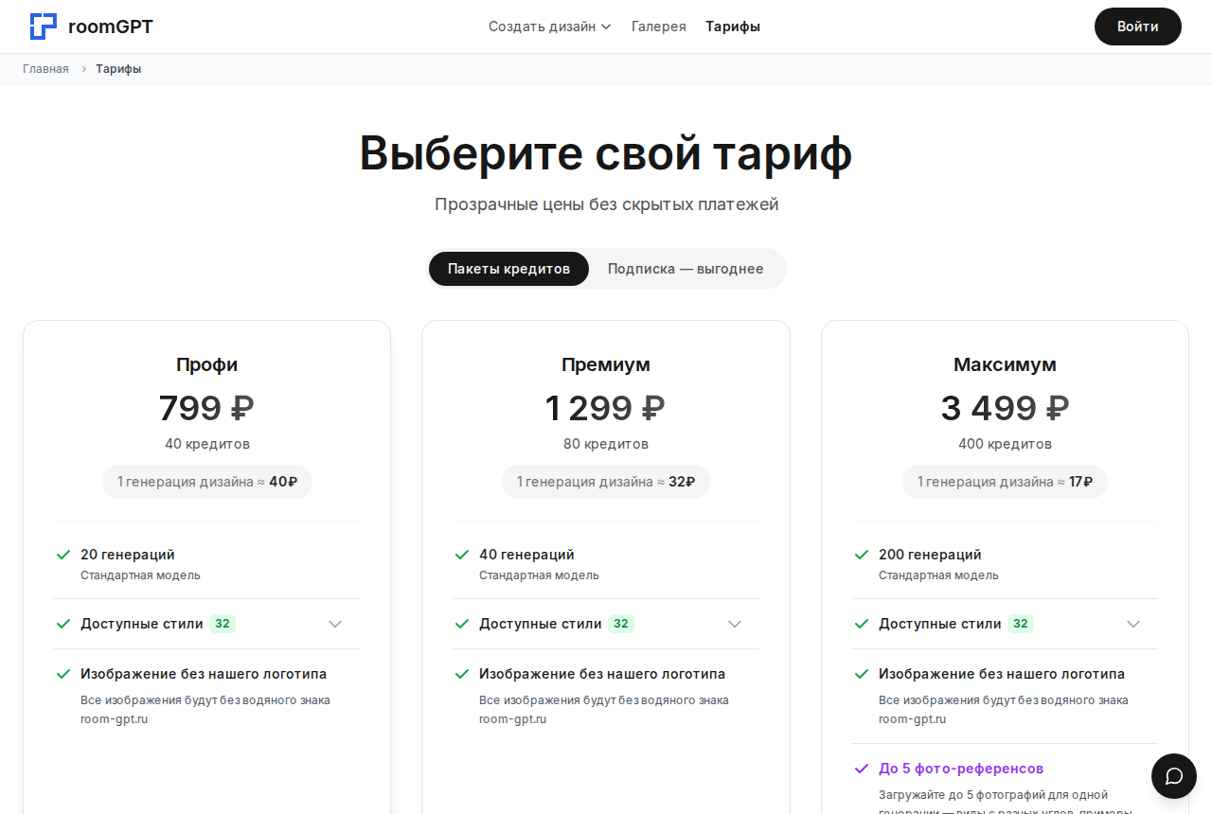Click the roomGPT logo icon
Image resolution: width=1212 pixels, height=814 pixels.
(x=44, y=27)
